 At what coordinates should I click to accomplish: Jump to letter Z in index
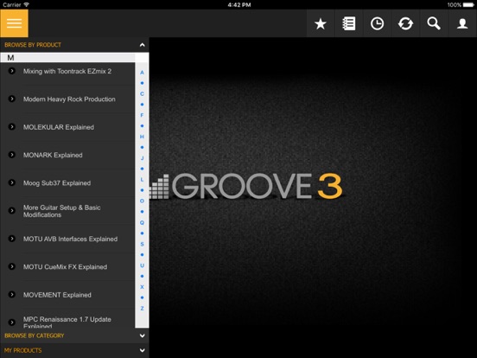click(x=142, y=309)
